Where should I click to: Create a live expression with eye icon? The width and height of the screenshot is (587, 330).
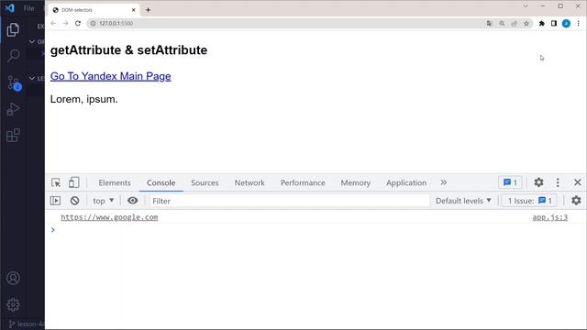pyautogui.click(x=132, y=201)
